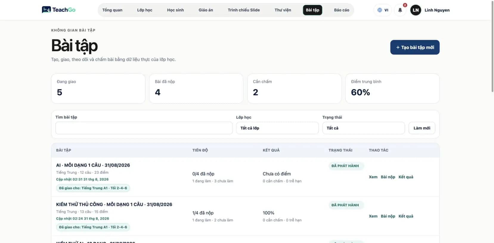This screenshot has height=243, width=494.
Task: Click Xem for Kiểm thử thủ công row
Action: [x=373, y=216]
